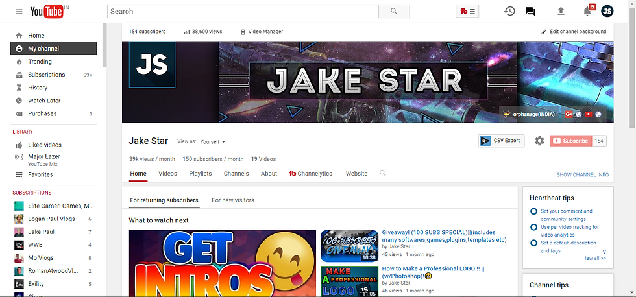Open the notifications bell

587,11
